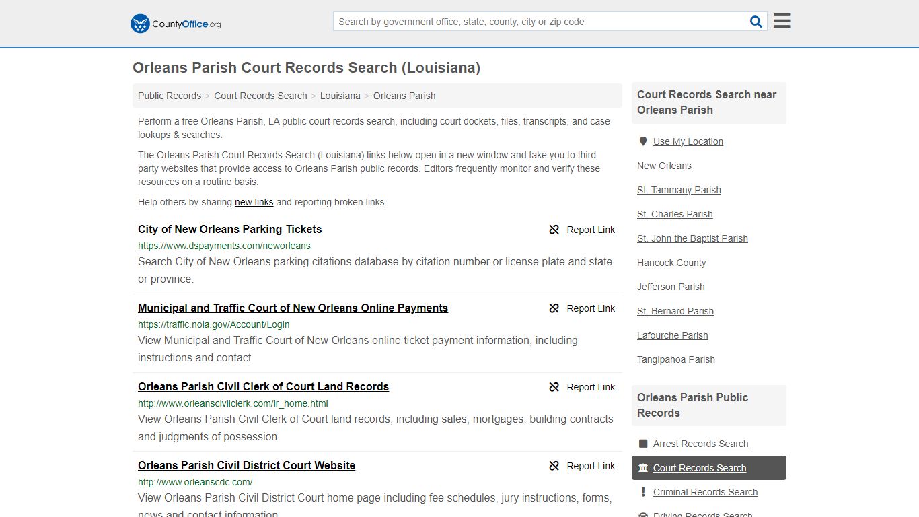
Task: Open the hamburger menu
Action: click(782, 21)
